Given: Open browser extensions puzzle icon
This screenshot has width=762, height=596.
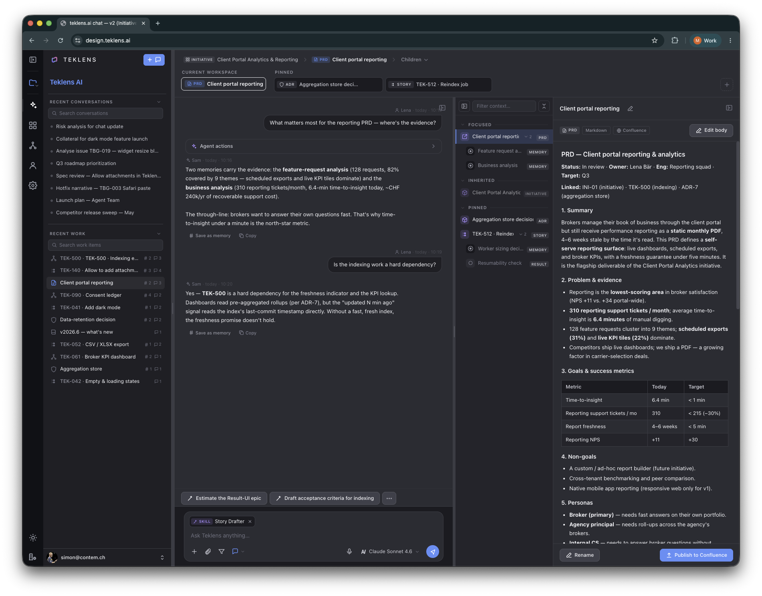Looking at the screenshot, I should 675,40.
